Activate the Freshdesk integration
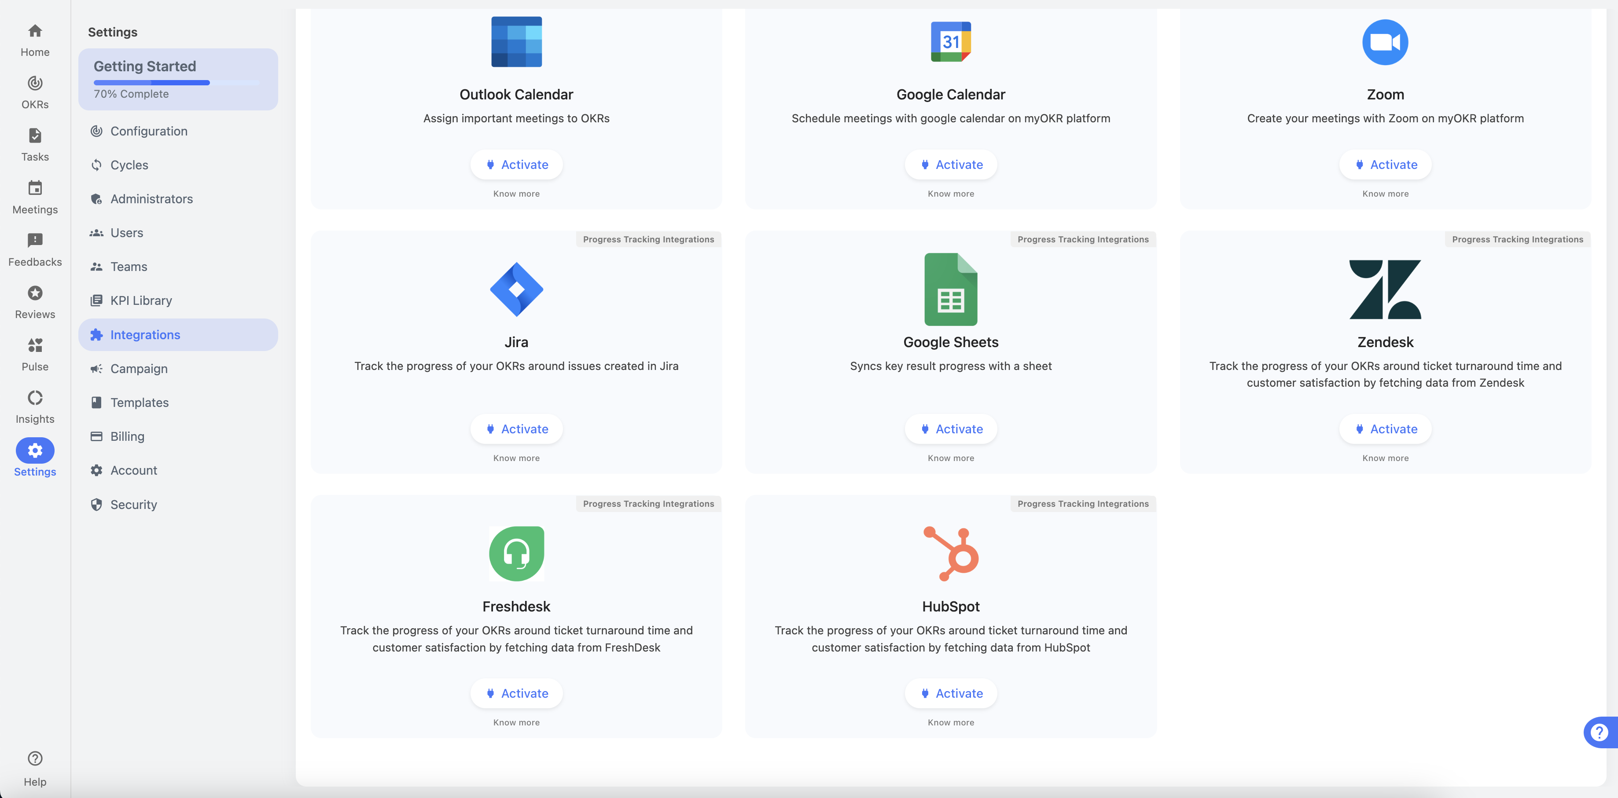 [516, 693]
